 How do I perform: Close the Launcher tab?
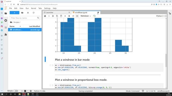pyautogui.click(x=69, y=13)
